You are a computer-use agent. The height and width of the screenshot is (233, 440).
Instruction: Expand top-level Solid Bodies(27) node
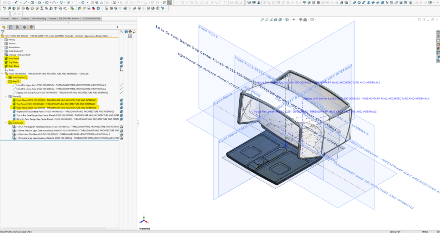(x=2, y=51)
